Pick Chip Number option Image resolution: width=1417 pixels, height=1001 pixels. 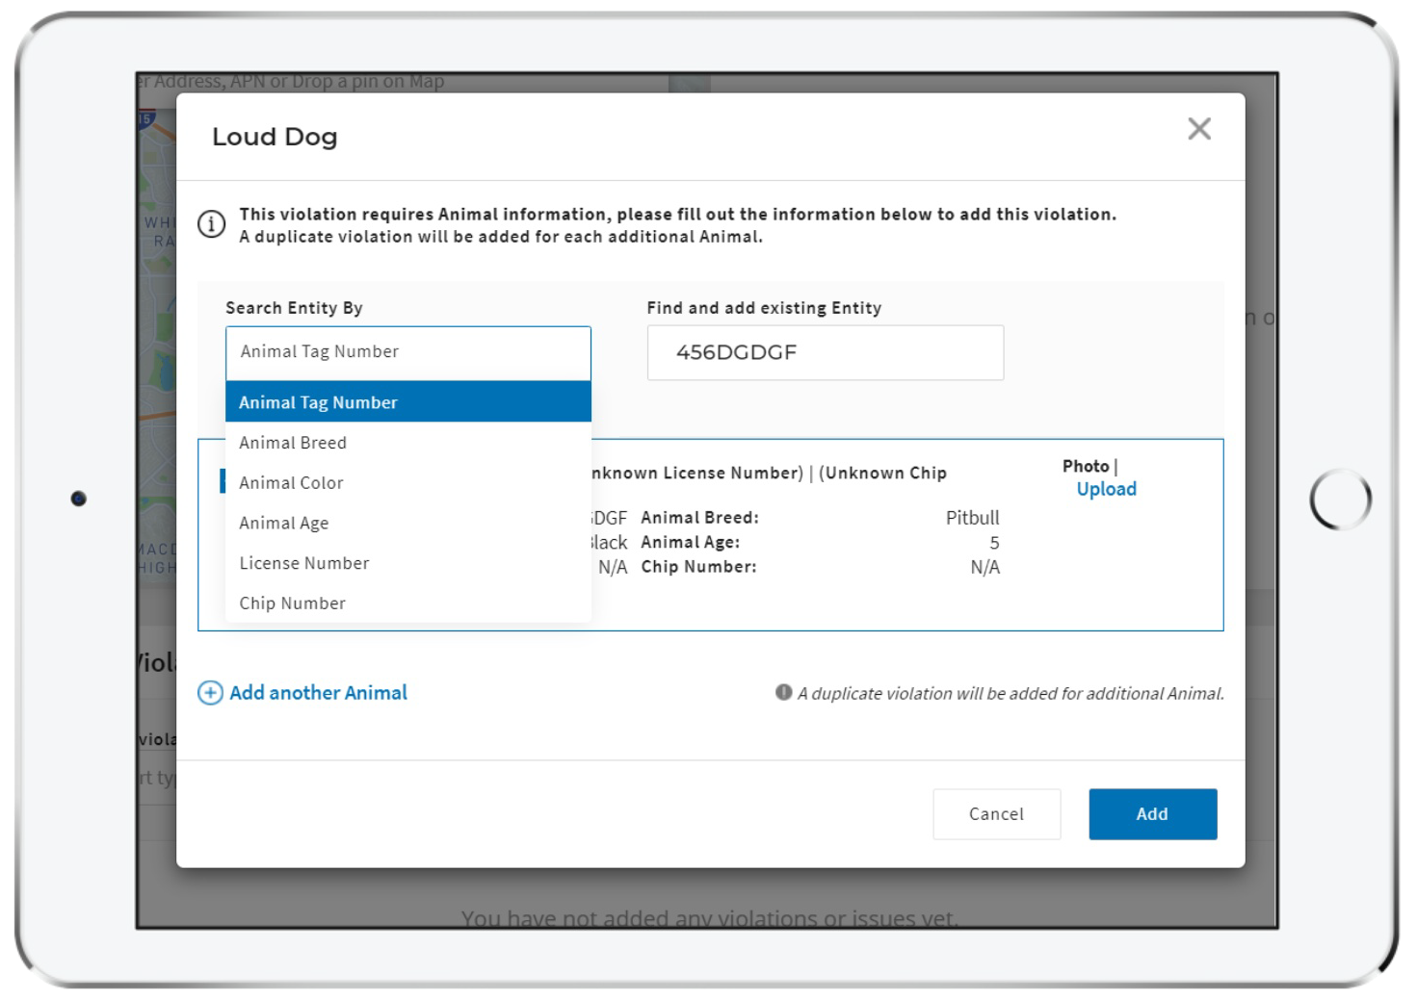pyautogui.click(x=407, y=603)
